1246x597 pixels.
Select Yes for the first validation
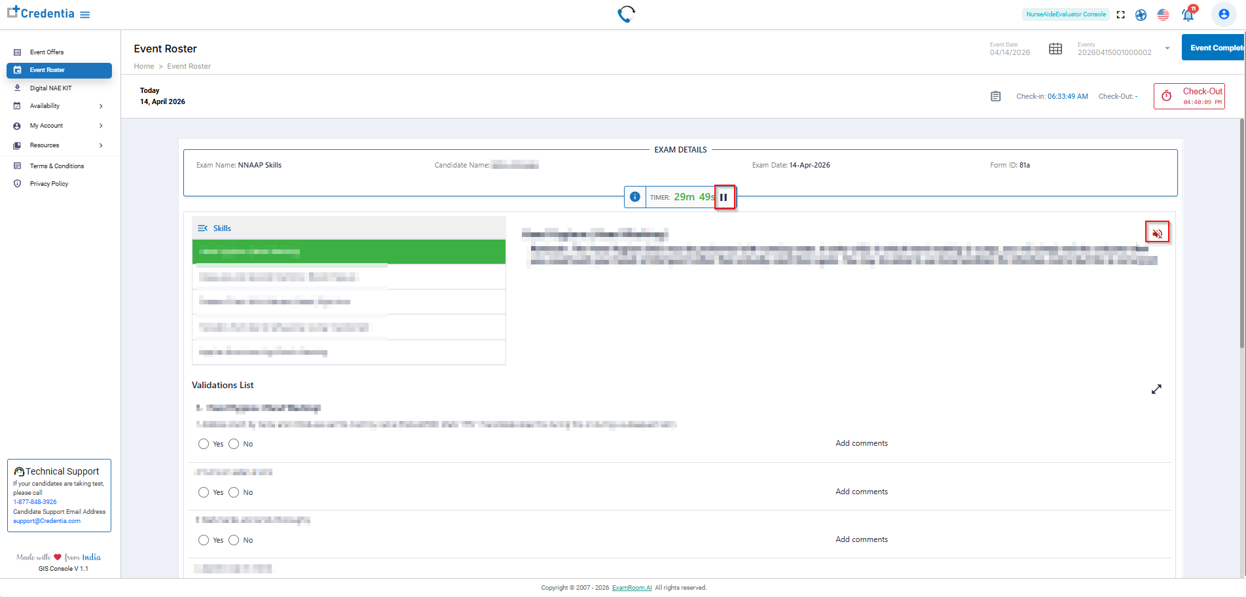(204, 444)
